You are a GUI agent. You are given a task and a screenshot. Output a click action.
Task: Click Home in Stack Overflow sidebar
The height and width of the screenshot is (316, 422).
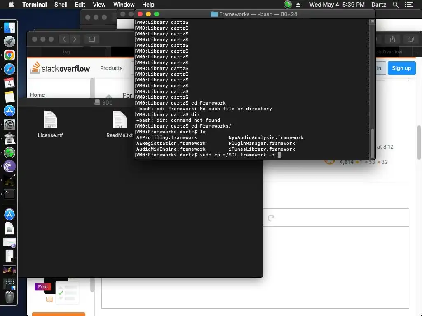click(x=38, y=95)
